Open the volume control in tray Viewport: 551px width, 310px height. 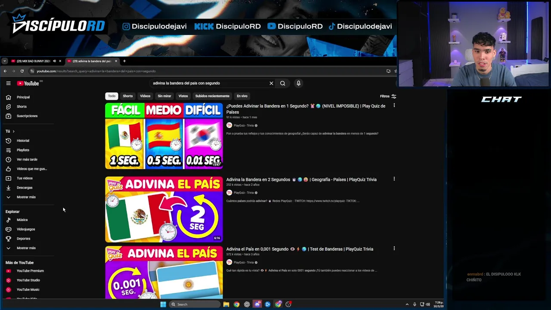[427, 304]
